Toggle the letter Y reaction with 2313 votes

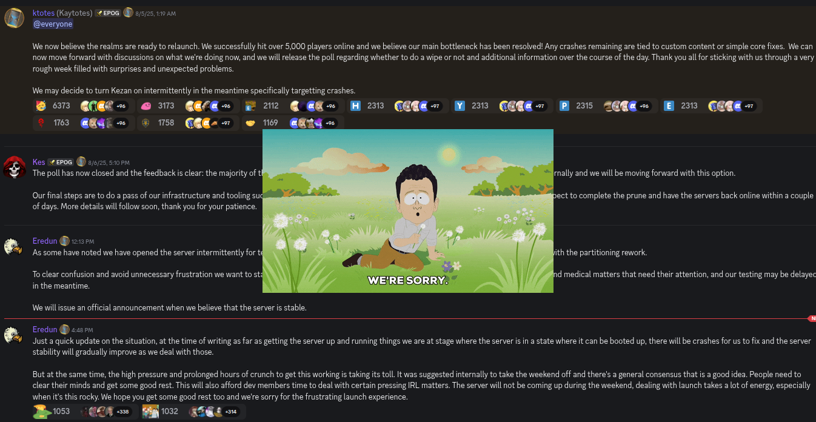(501, 105)
